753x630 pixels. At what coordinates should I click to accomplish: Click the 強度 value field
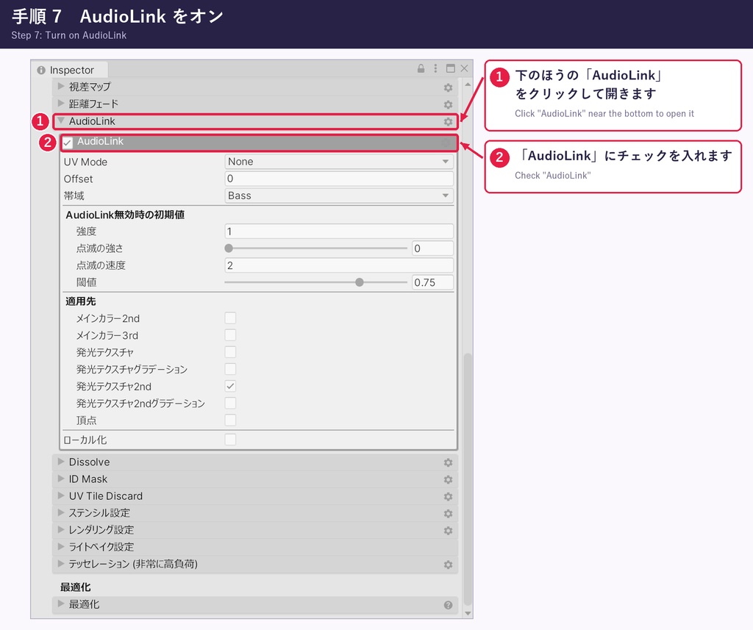(339, 232)
